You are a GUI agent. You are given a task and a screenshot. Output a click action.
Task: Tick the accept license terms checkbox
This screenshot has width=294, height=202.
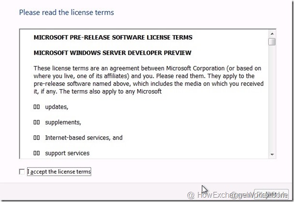coord(21,172)
